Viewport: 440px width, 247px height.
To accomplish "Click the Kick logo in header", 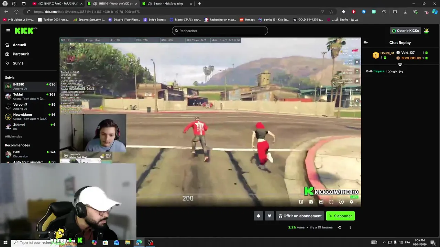I will (x=26, y=31).
